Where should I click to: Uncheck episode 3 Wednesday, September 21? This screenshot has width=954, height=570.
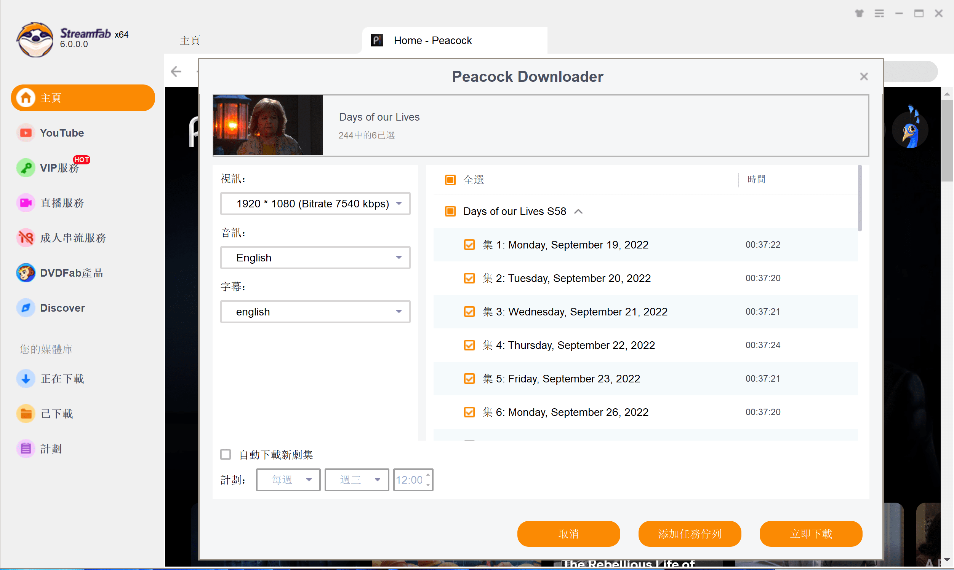469,312
